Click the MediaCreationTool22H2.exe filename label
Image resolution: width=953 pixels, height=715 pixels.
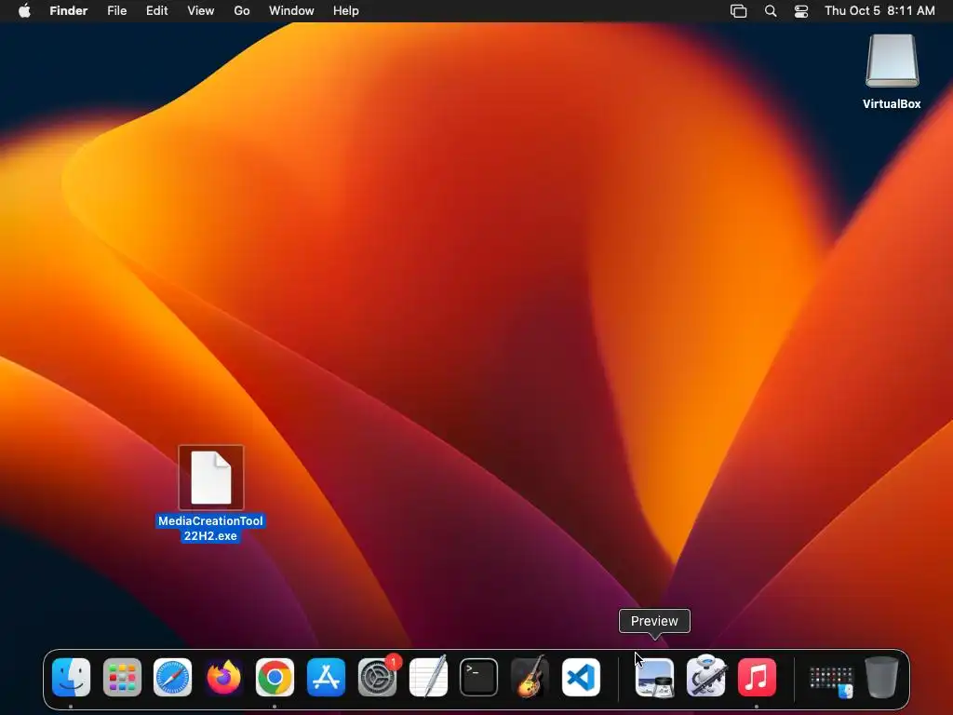(x=210, y=529)
